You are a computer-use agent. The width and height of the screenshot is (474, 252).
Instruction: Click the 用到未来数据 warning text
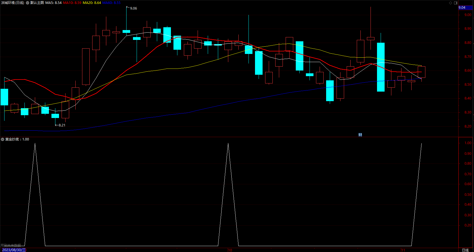click(11, 245)
